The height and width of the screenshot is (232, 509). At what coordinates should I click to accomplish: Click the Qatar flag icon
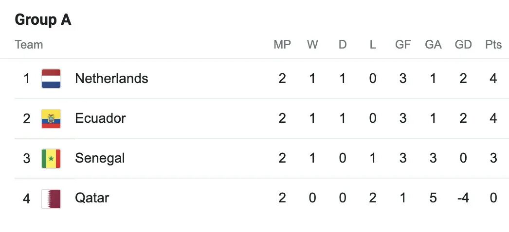[51, 199]
